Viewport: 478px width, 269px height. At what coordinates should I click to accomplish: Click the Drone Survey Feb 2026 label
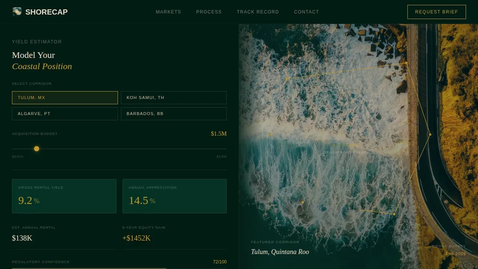point(448,250)
